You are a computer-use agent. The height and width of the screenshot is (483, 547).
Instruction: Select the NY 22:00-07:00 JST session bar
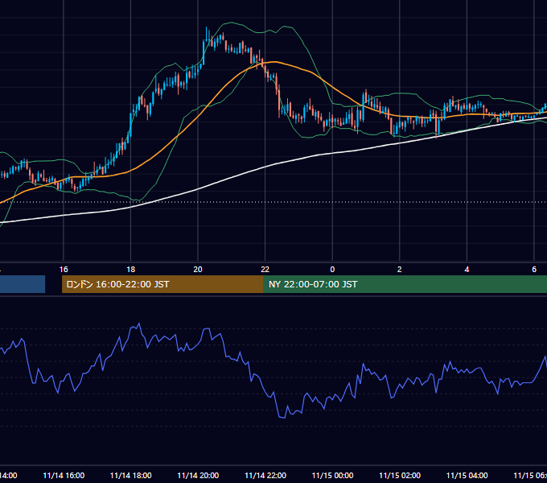(x=405, y=284)
